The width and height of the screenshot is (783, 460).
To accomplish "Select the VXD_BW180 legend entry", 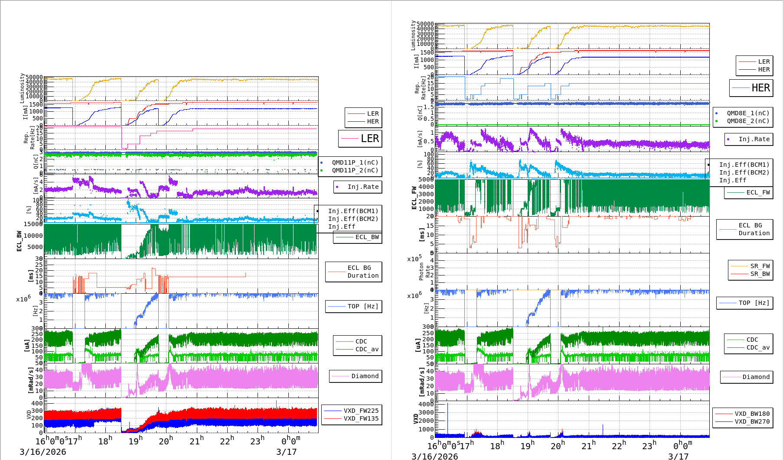I will (743, 414).
